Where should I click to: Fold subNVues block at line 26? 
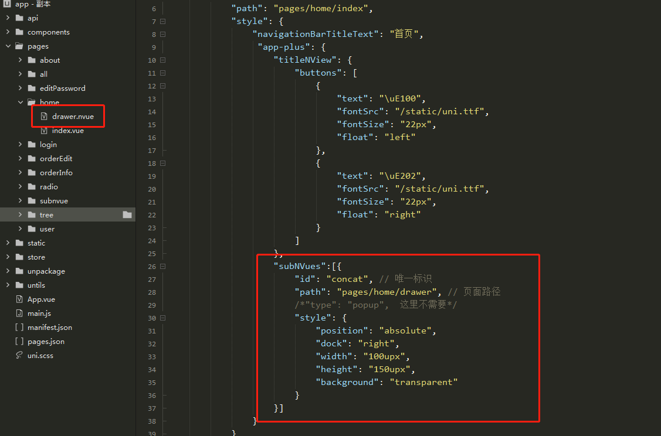[162, 267]
